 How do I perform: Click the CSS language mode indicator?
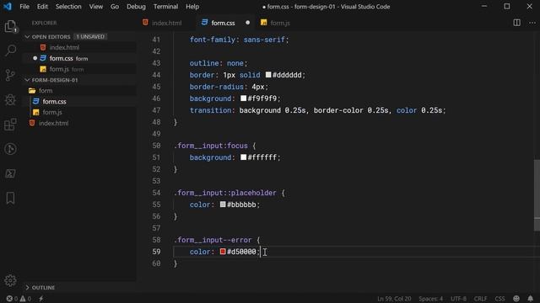(x=499, y=299)
